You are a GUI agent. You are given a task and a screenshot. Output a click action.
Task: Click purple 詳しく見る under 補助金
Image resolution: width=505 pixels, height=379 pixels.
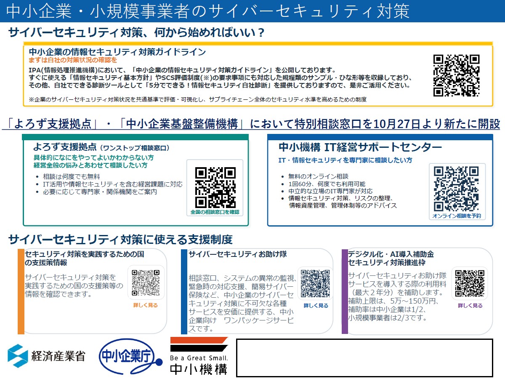pyautogui.click(x=470, y=306)
